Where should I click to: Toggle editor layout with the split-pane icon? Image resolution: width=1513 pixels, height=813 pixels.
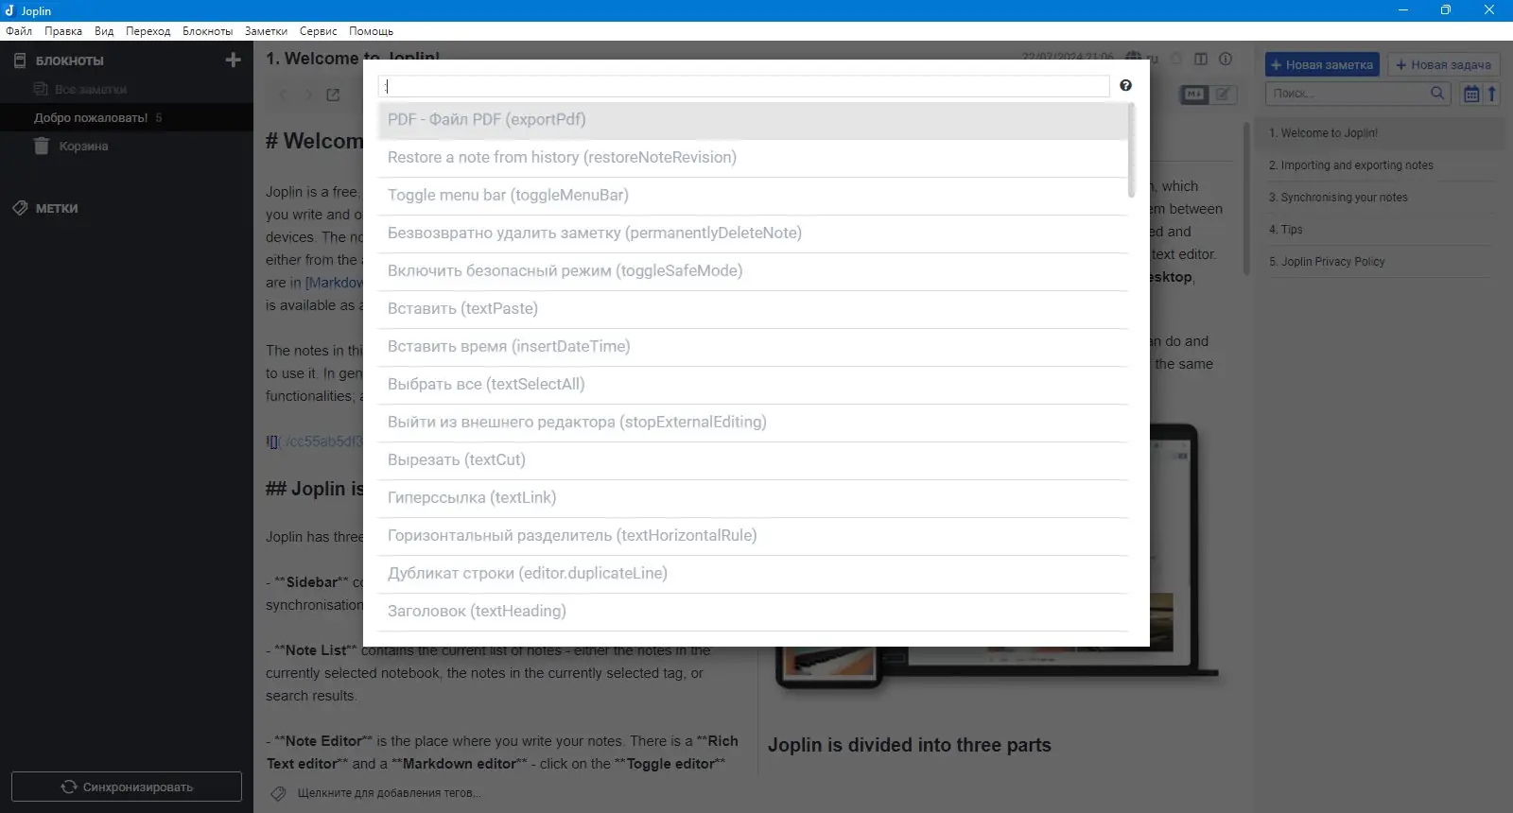click(1201, 59)
